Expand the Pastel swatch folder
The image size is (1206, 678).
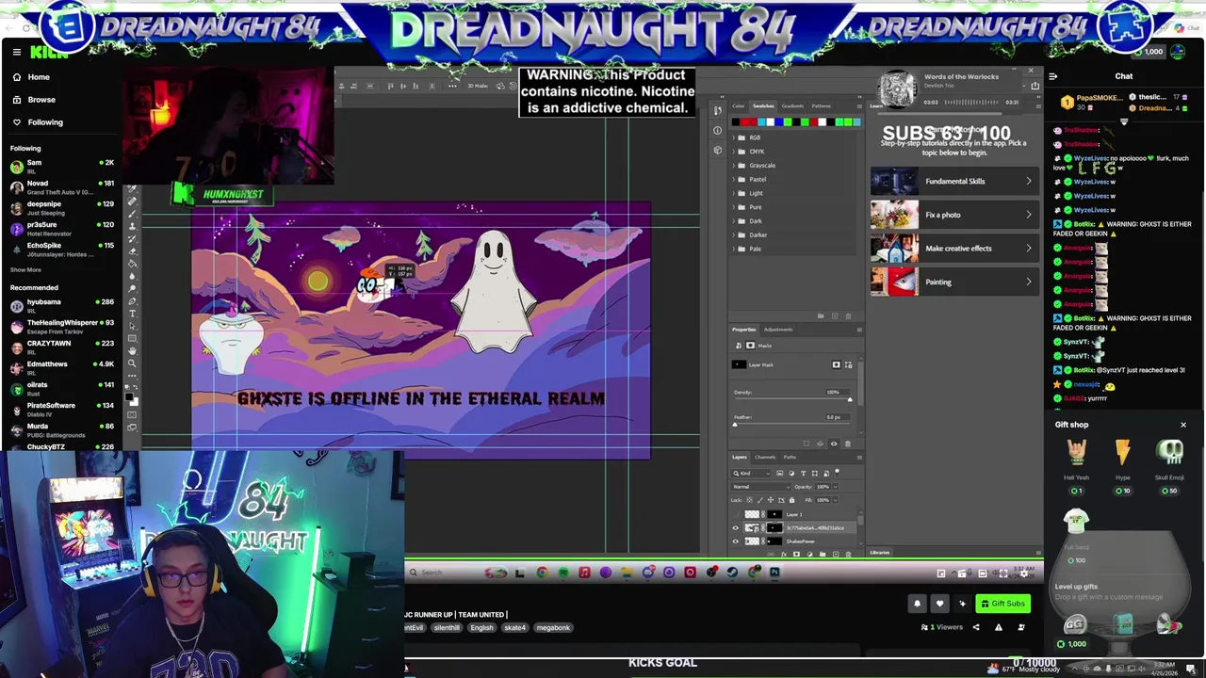pos(734,179)
